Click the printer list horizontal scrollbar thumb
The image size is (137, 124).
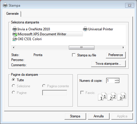tap(82, 47)
